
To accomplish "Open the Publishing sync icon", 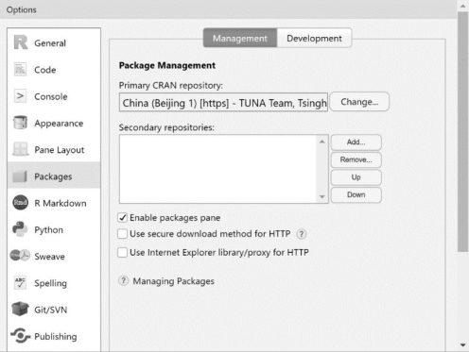I will 21,336.
